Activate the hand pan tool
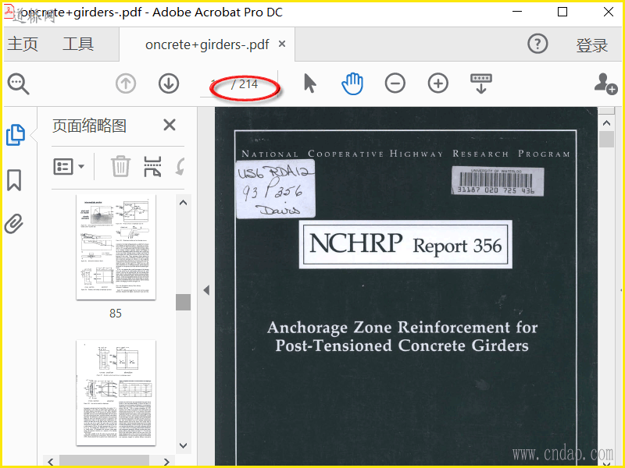The image size is (625, 468). (x=352, y=83)
